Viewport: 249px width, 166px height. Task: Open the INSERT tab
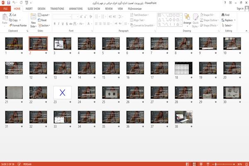[29, 9]
